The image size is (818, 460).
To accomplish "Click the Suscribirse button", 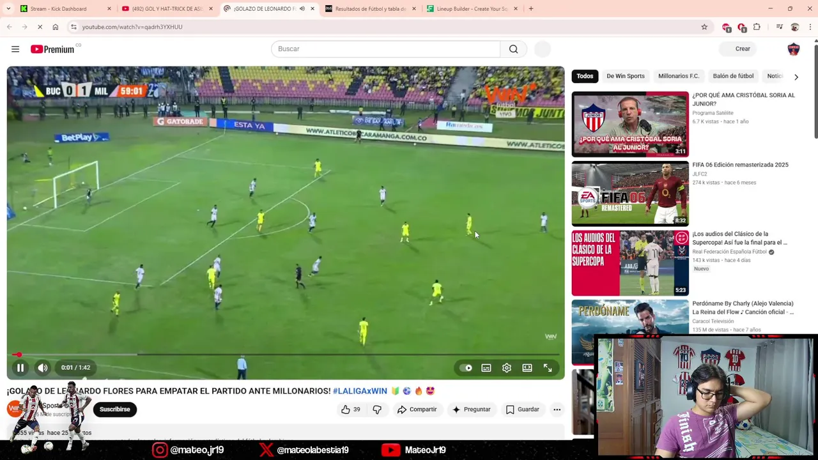I will point(114,410).
